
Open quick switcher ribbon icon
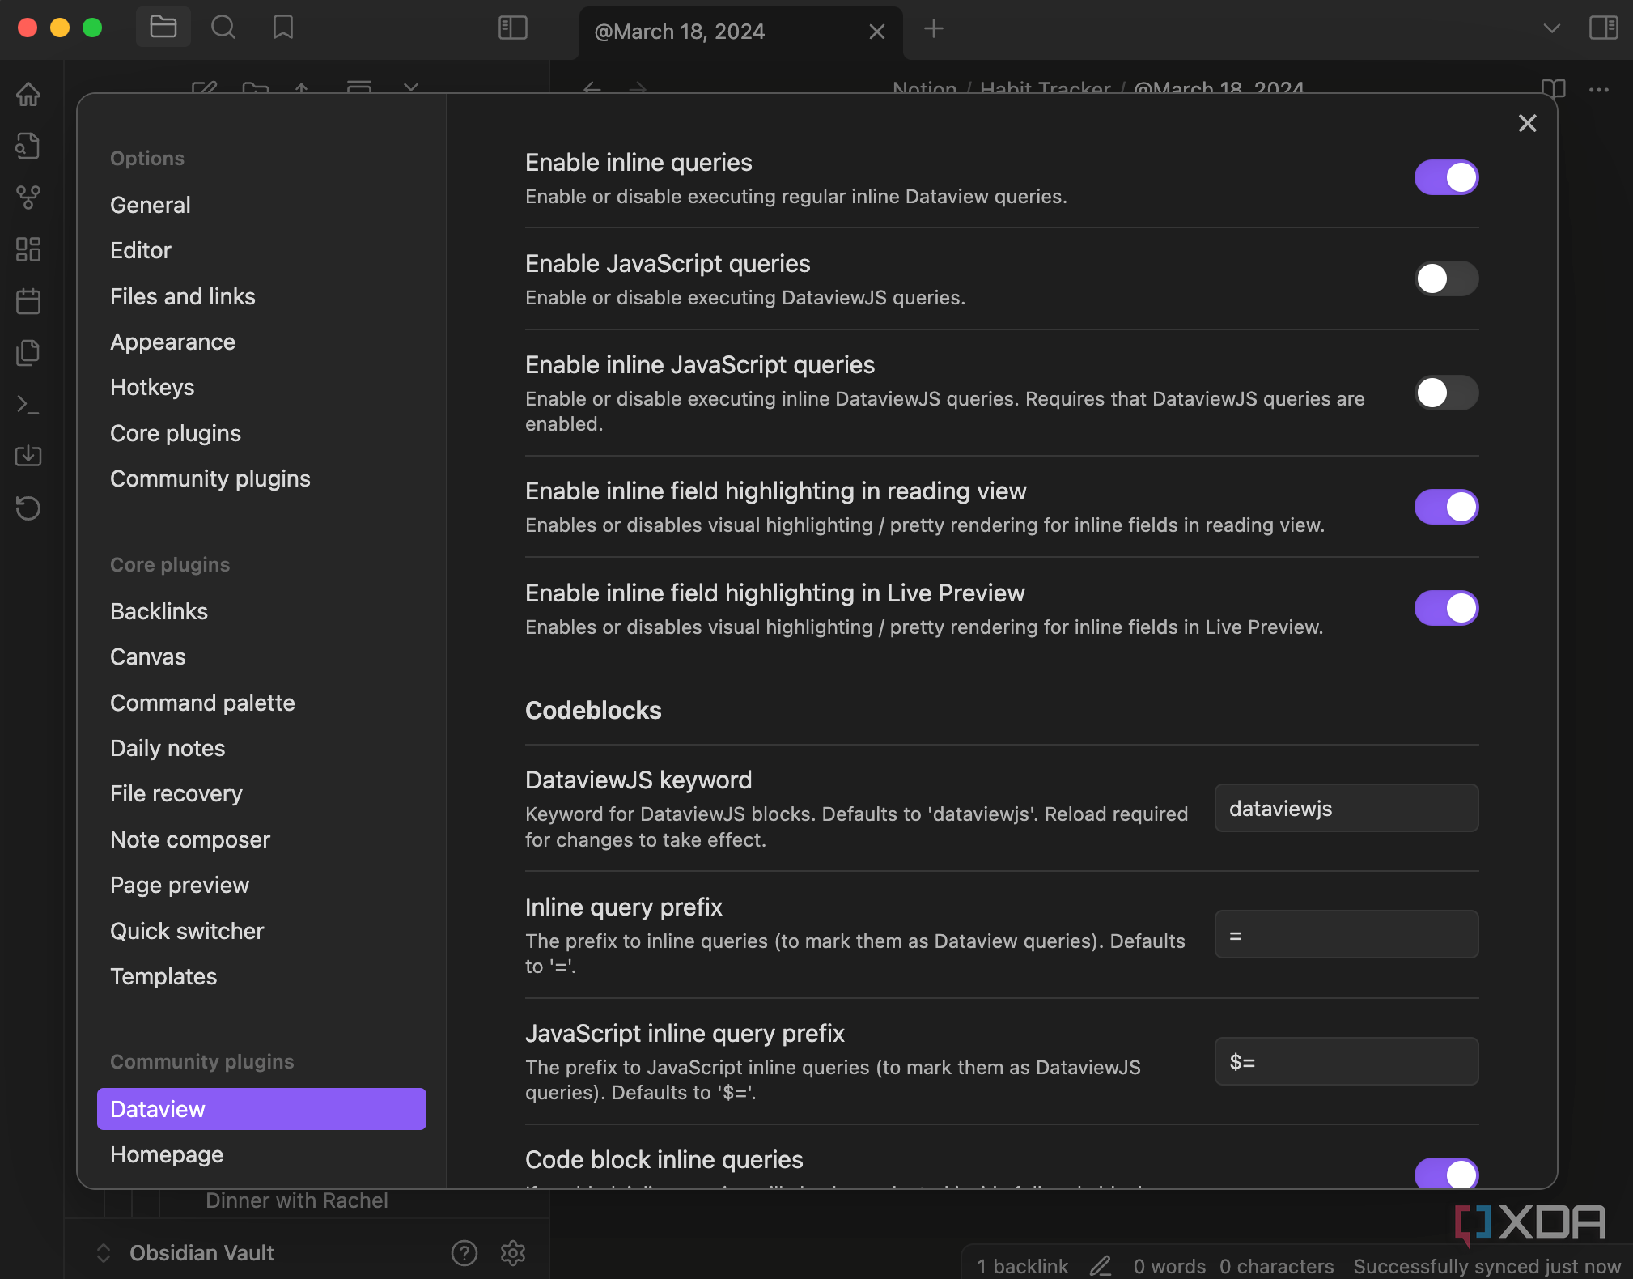click(x=28, y=146)
